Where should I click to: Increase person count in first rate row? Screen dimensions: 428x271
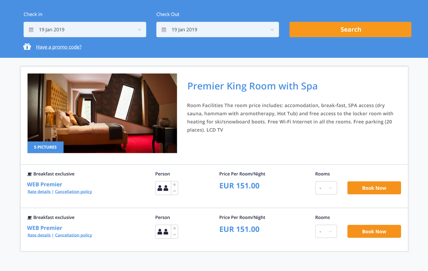pyautogui.click(x=175, y=185)
